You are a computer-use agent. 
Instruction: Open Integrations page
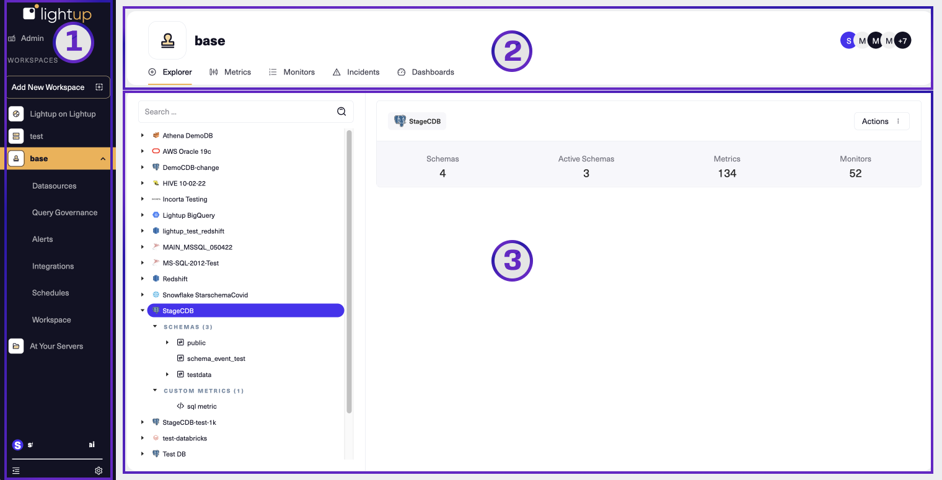(53, 266)
